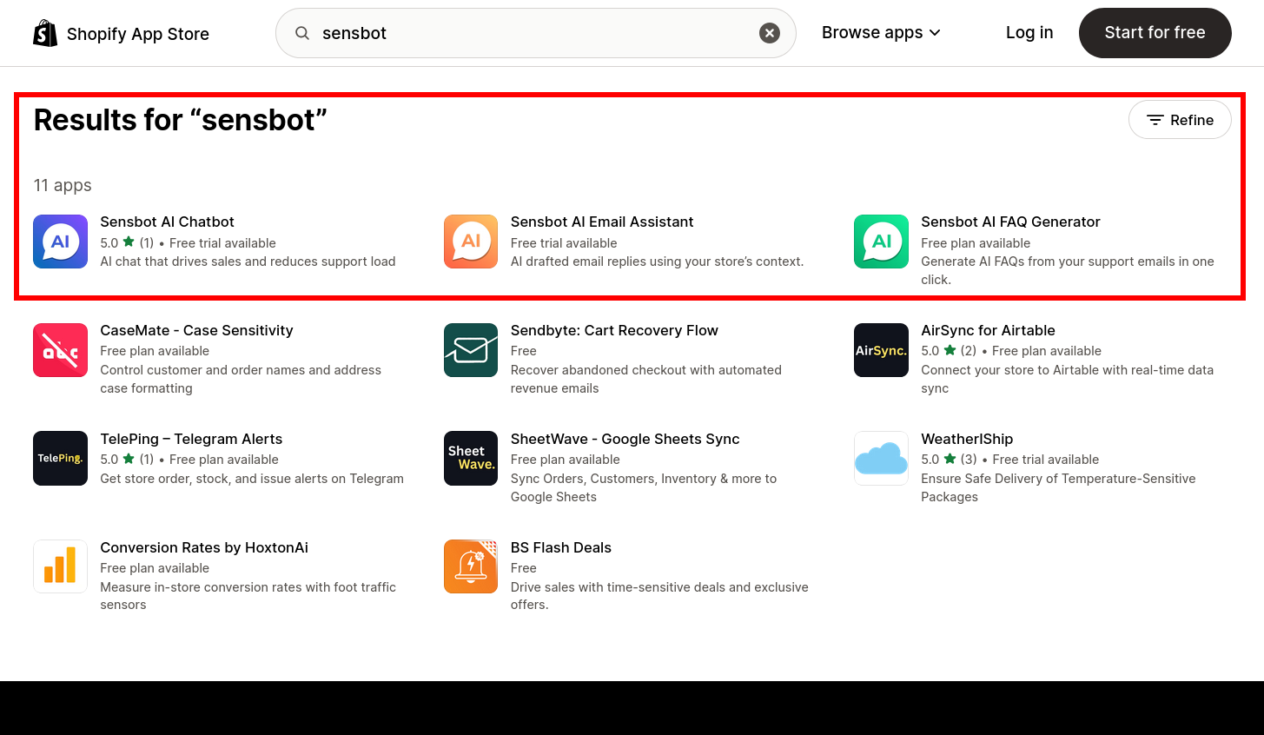The image size is (1264, 735).
Task: Open the Sensbot AI Chatbot app icon
Action: [60, 242]
